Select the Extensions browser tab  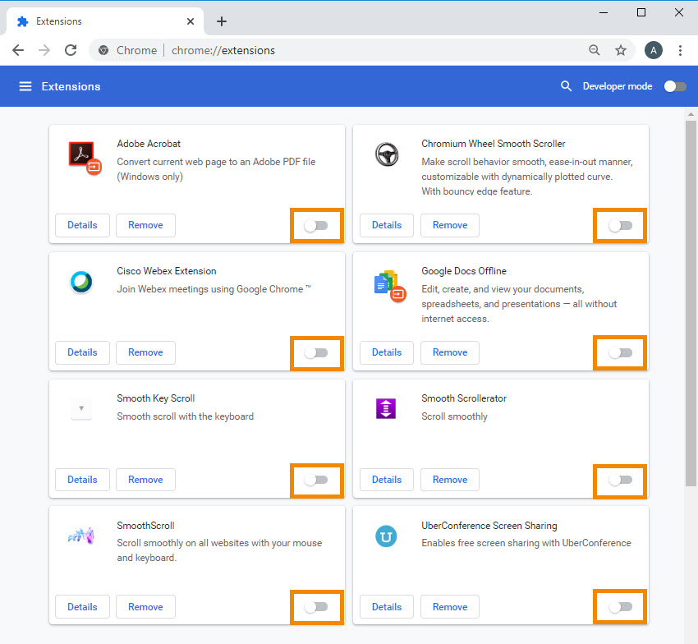click(99, 21)
